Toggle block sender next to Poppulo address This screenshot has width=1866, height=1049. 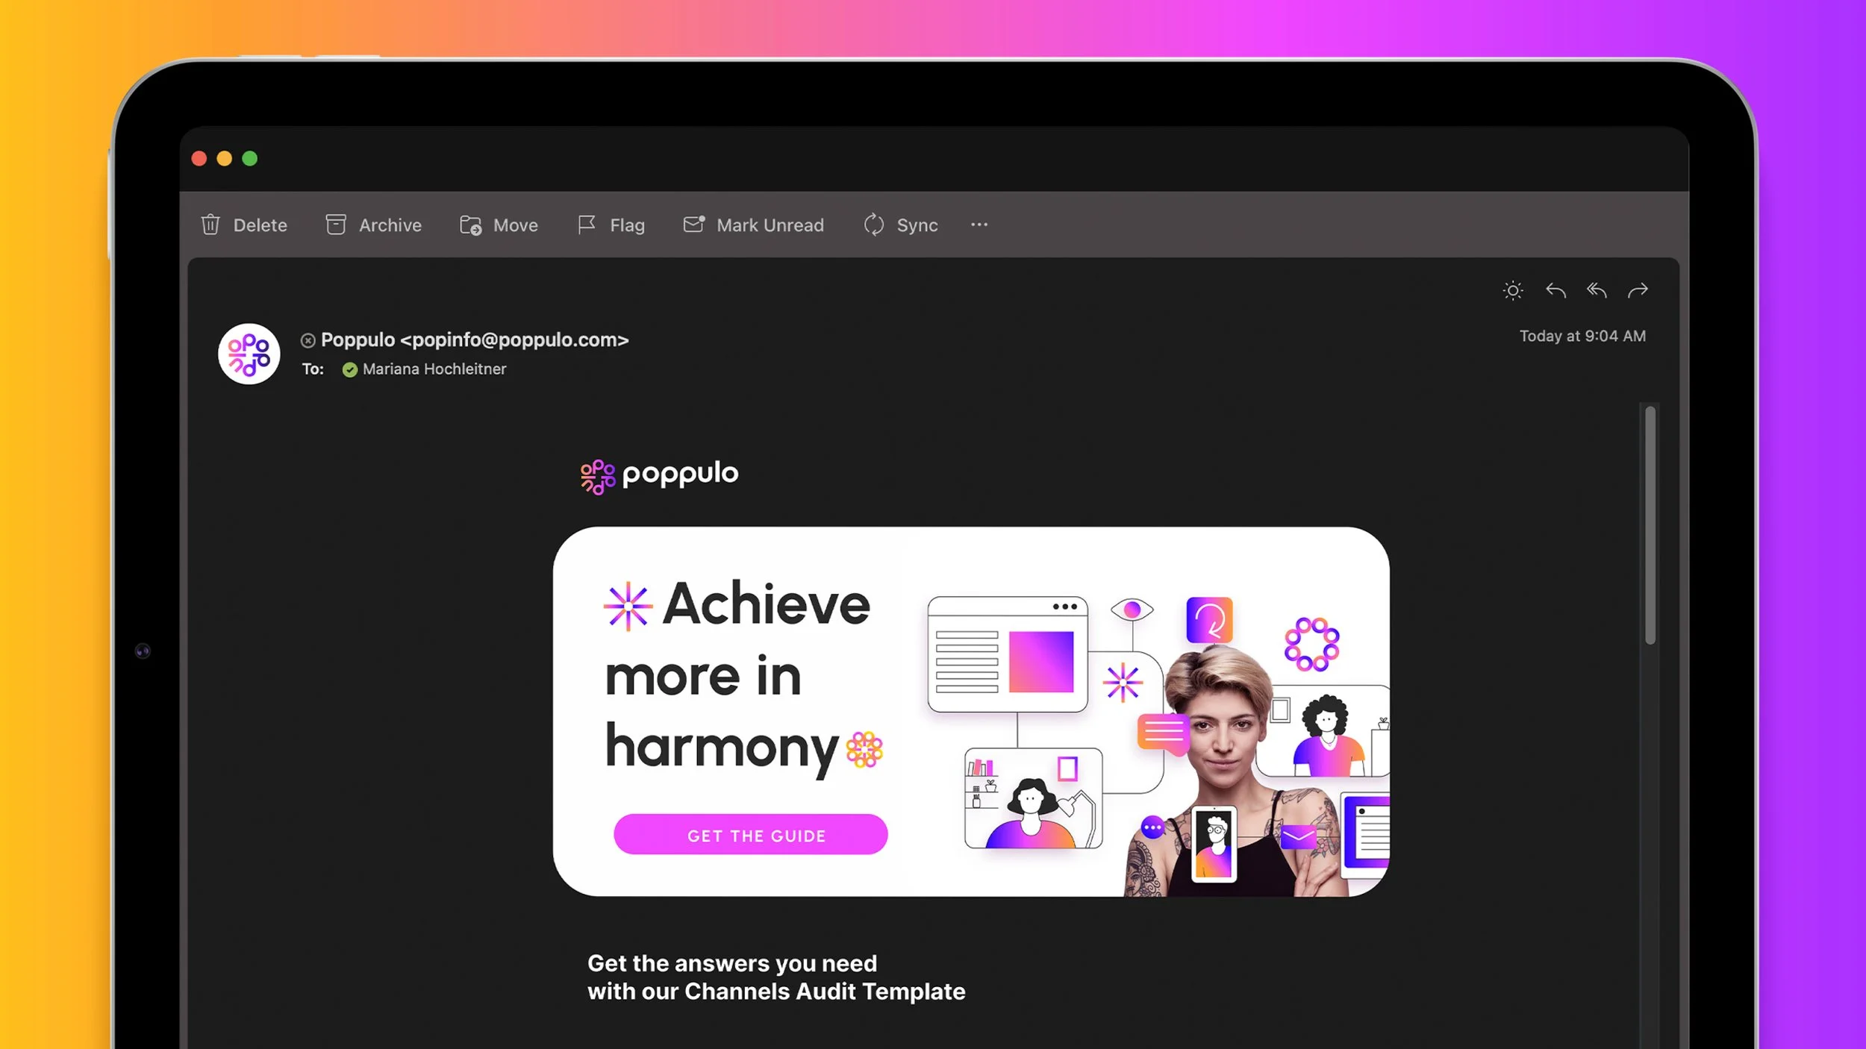pos(308,340)
